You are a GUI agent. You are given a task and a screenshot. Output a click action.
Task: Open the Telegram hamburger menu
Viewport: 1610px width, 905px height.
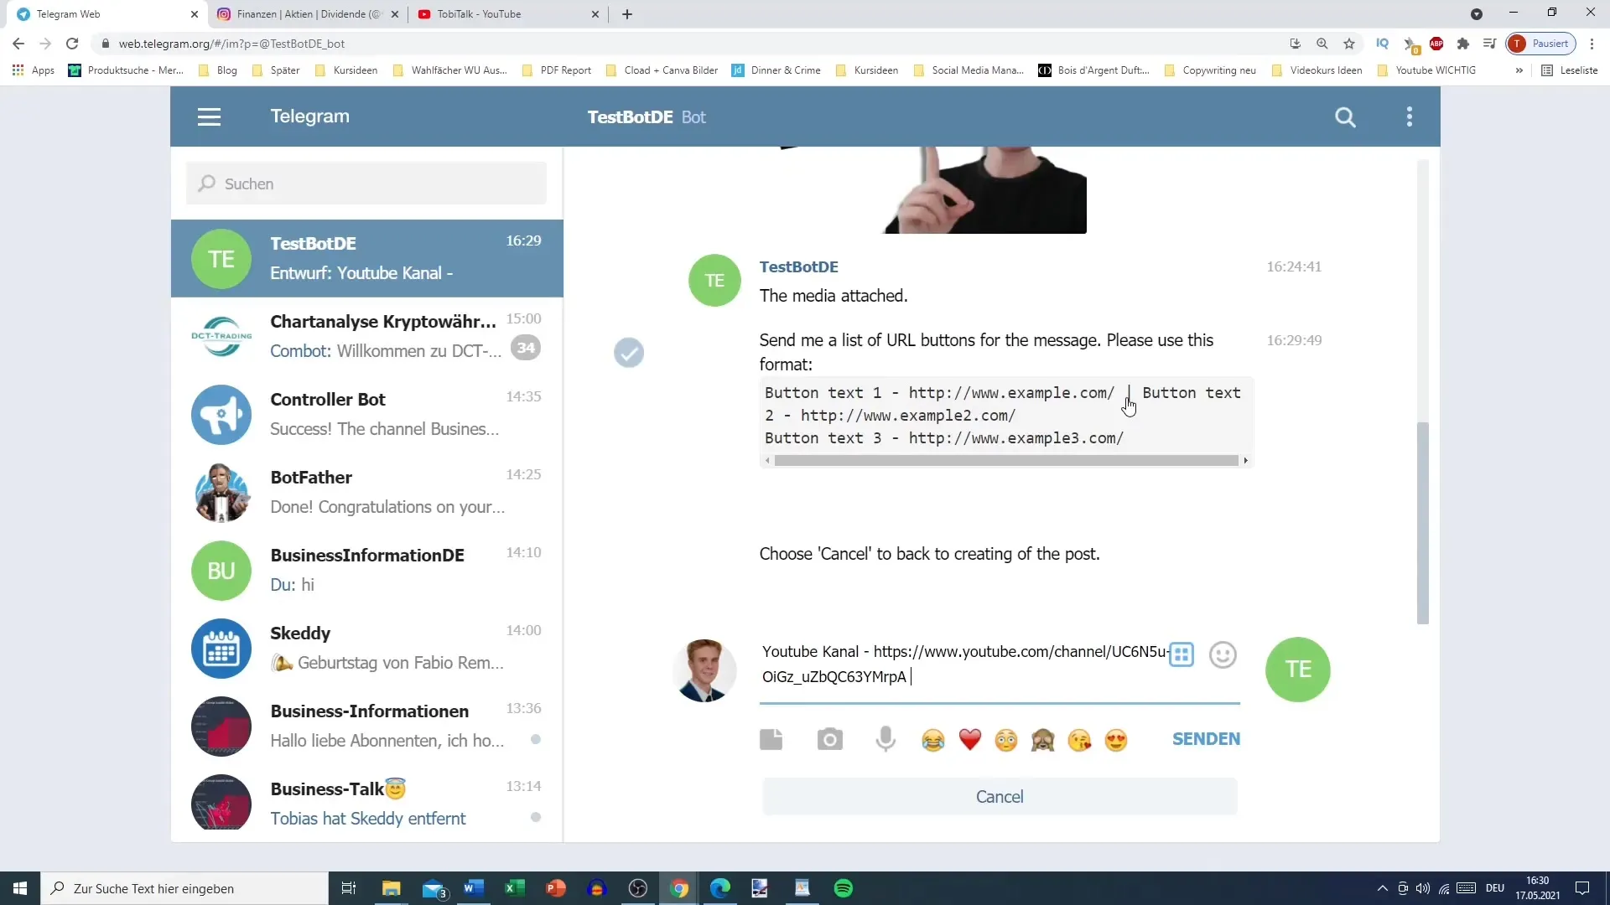(209, 117)
